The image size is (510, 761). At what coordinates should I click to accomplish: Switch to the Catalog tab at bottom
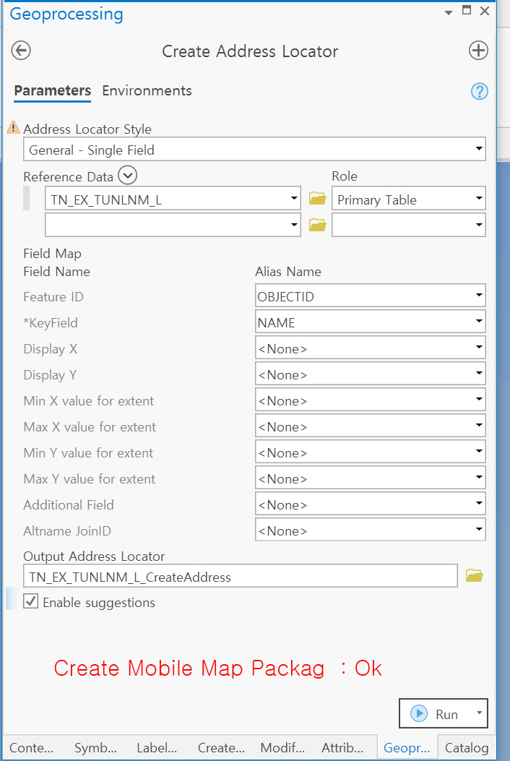click(466, 748)
